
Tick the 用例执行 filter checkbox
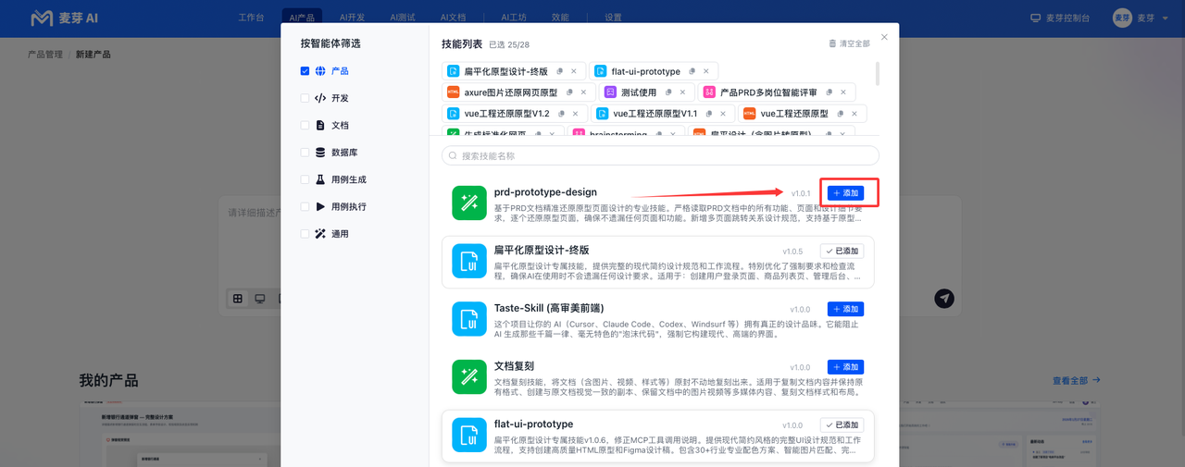pyautogui.click(x=305, y=207)
